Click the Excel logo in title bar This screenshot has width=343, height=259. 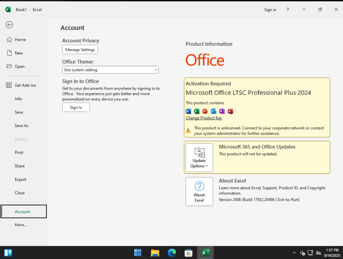click(x=8, y=9)
